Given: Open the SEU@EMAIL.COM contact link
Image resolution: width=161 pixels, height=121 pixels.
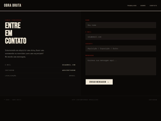Looking at the screenshot, I should (x=69, y=65).
